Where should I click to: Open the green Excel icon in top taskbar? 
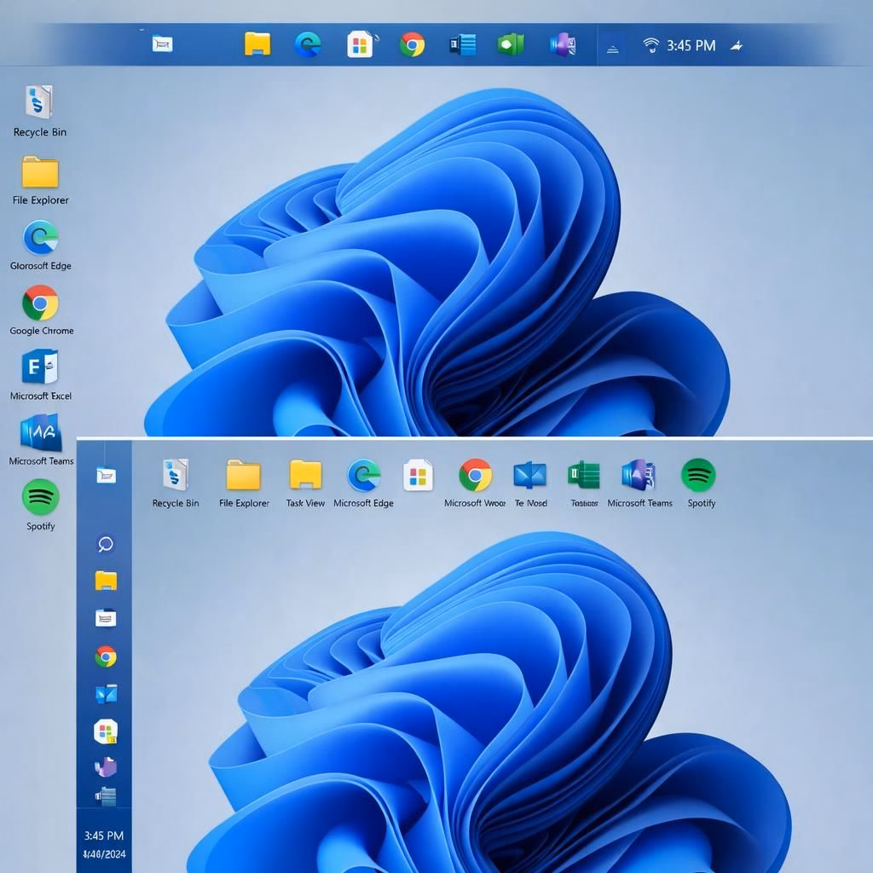click(x=512, y=44)
